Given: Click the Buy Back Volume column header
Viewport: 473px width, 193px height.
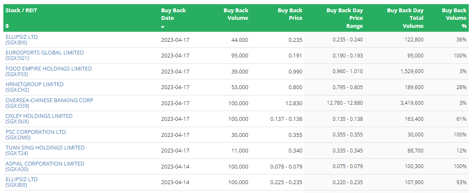Looking at the screenshot, I should point(236,14).
